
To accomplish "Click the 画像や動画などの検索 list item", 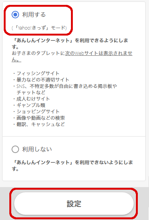I will [39, 118].
